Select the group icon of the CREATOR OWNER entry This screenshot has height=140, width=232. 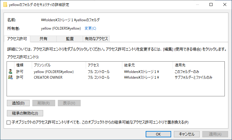(10, 77)
